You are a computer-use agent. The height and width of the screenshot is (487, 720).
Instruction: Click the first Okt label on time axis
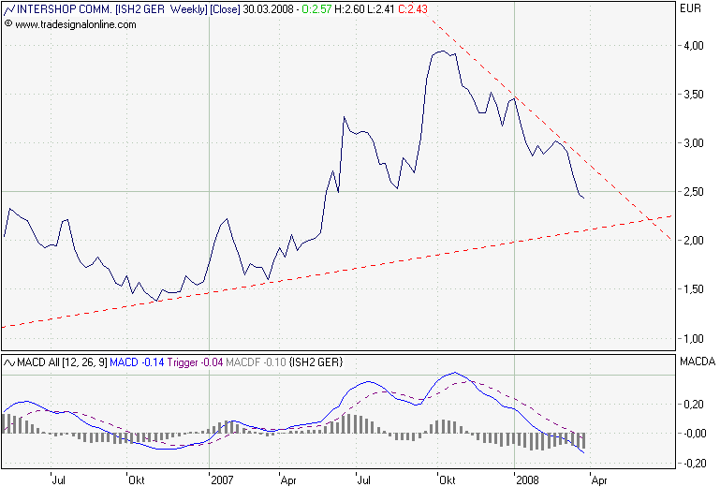[x=137, y=480]
